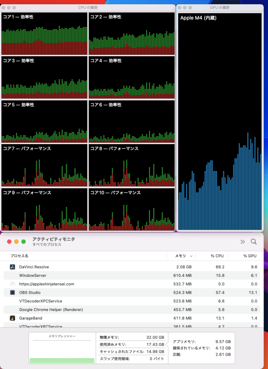Click the 13.1 GPU value for OBS Studio

coord(253,293)
